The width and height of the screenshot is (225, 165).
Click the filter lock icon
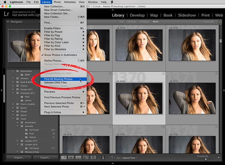click(219, 22)
